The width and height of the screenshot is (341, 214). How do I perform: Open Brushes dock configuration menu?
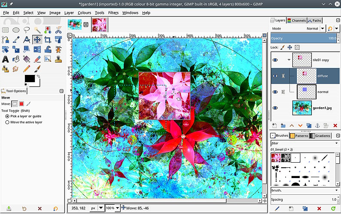338,136
